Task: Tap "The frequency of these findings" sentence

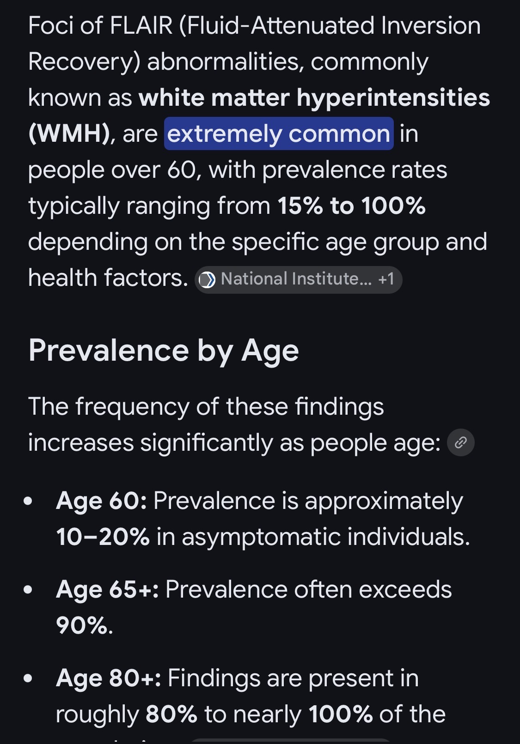Action: pos(206,407)
